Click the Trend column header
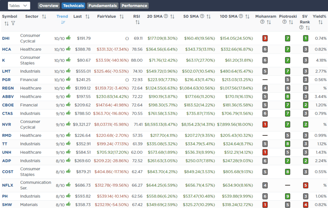This screenshot has width=328, height=208. click(x=62, y=17)
